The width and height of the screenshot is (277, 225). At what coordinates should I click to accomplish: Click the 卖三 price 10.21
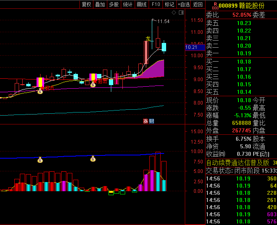click(x=244, y=38)
